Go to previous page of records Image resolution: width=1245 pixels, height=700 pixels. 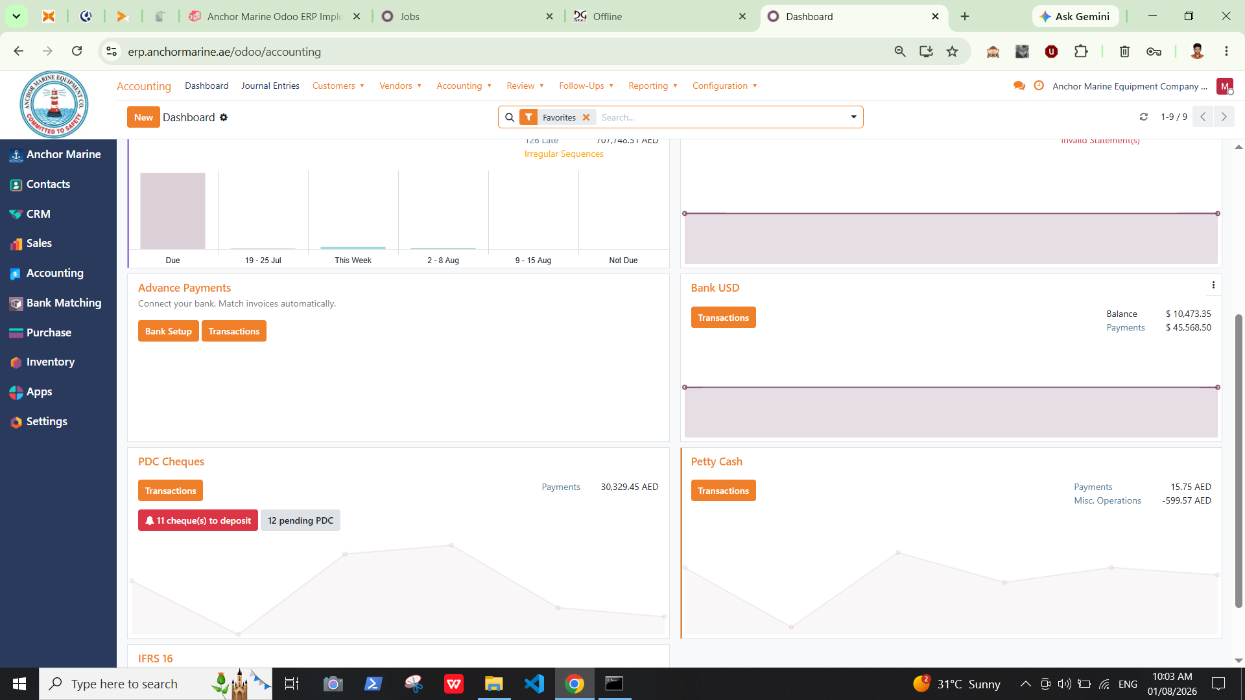pos(1203,117)
